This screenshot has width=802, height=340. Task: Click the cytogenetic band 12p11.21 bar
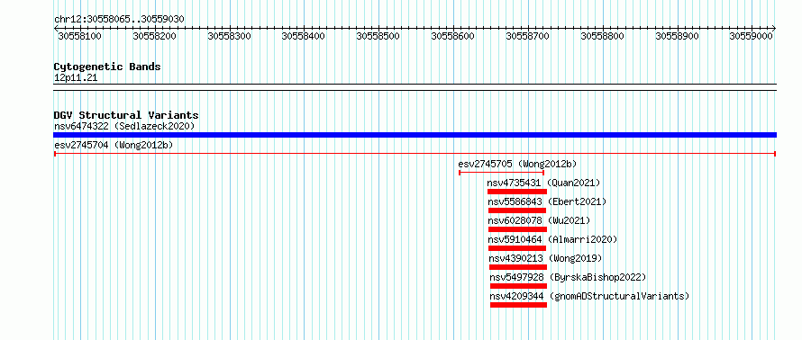pyautogui.click(x=415, y=86)
